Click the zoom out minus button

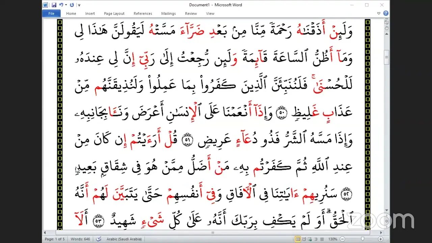tap(342, 239)
